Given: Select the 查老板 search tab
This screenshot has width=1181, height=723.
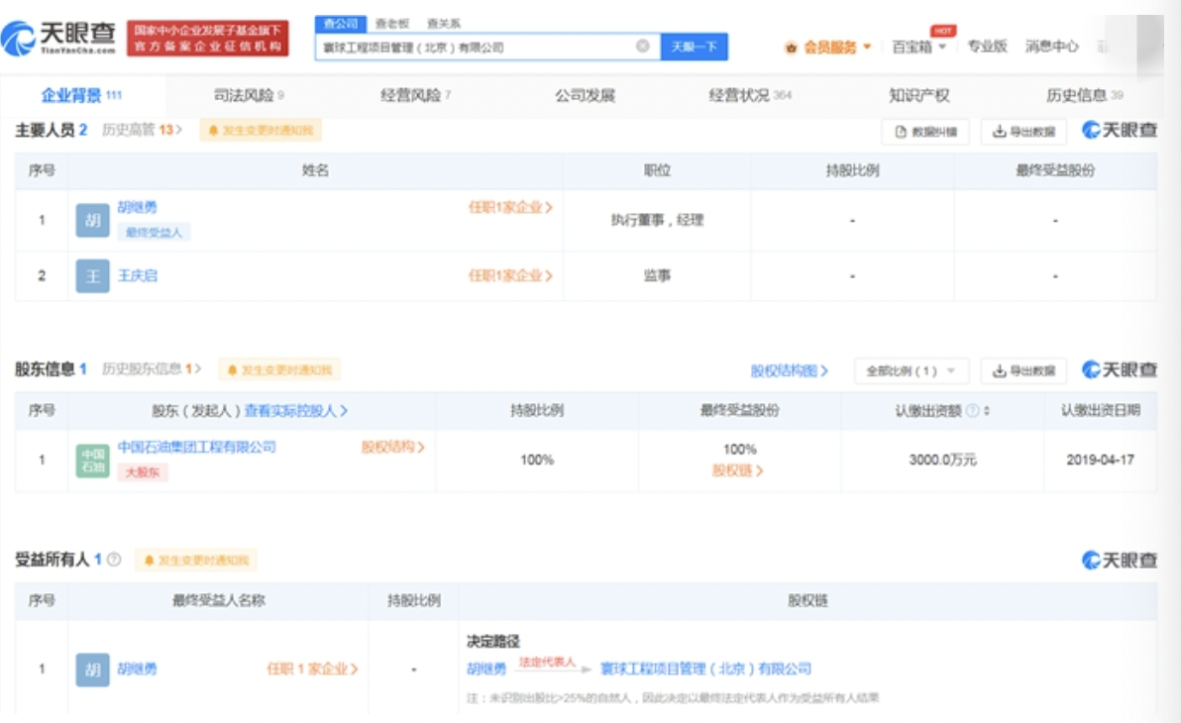Looking at the screenshot, I should 391,24.
